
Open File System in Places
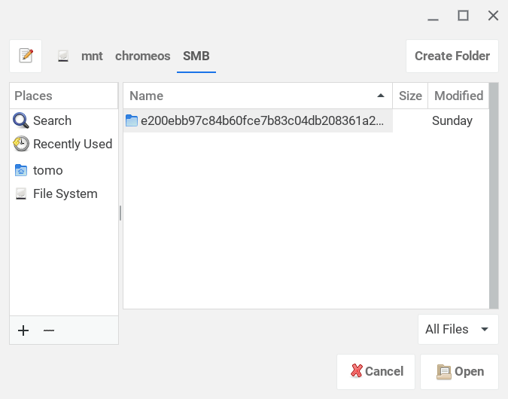[x=64, y=193]
